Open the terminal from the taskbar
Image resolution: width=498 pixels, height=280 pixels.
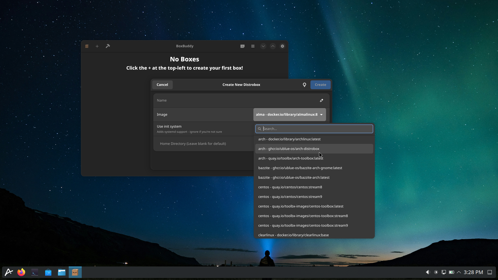click(35, 272)
